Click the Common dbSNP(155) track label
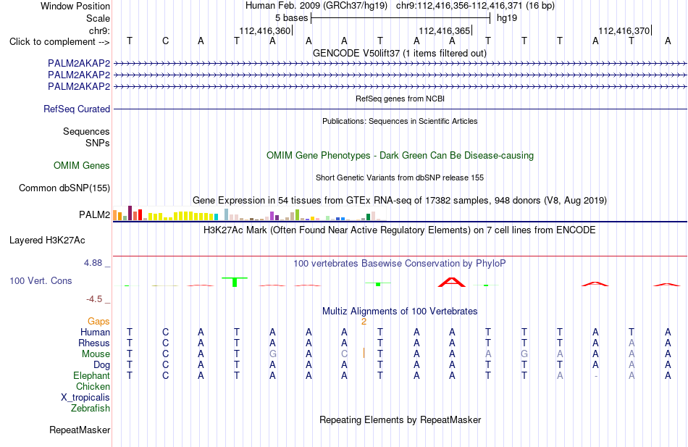 [x=64, y=188]
